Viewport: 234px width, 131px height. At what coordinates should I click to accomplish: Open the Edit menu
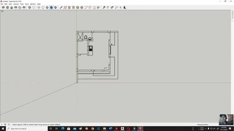click(6, 4)
